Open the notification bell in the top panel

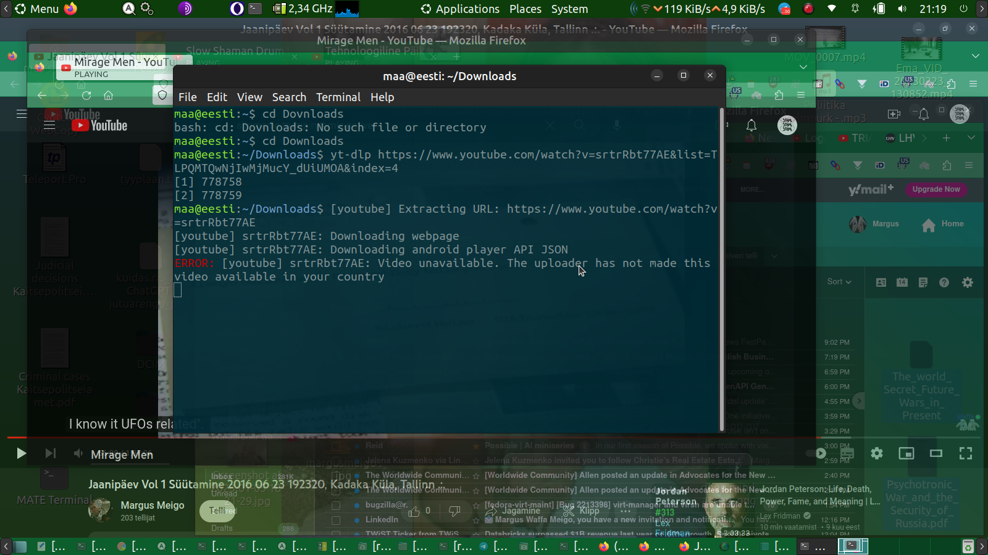(x=855, y=9)
